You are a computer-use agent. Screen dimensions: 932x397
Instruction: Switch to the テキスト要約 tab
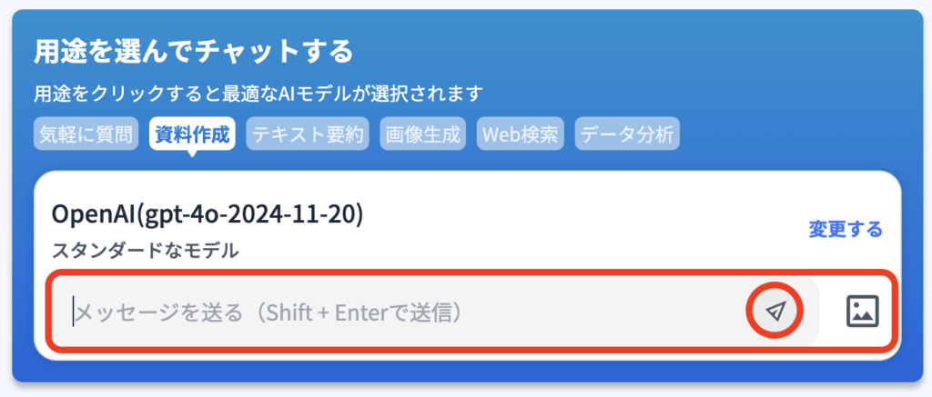coord(308,135)
